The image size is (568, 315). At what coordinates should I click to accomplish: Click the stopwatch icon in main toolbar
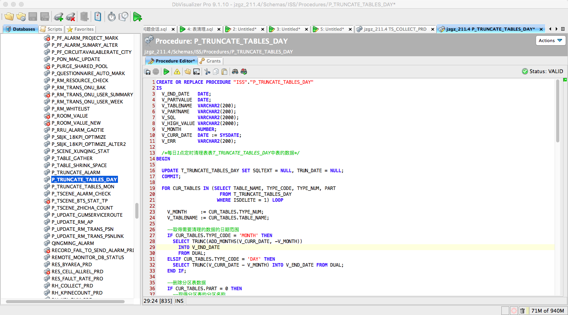(112, 17)
